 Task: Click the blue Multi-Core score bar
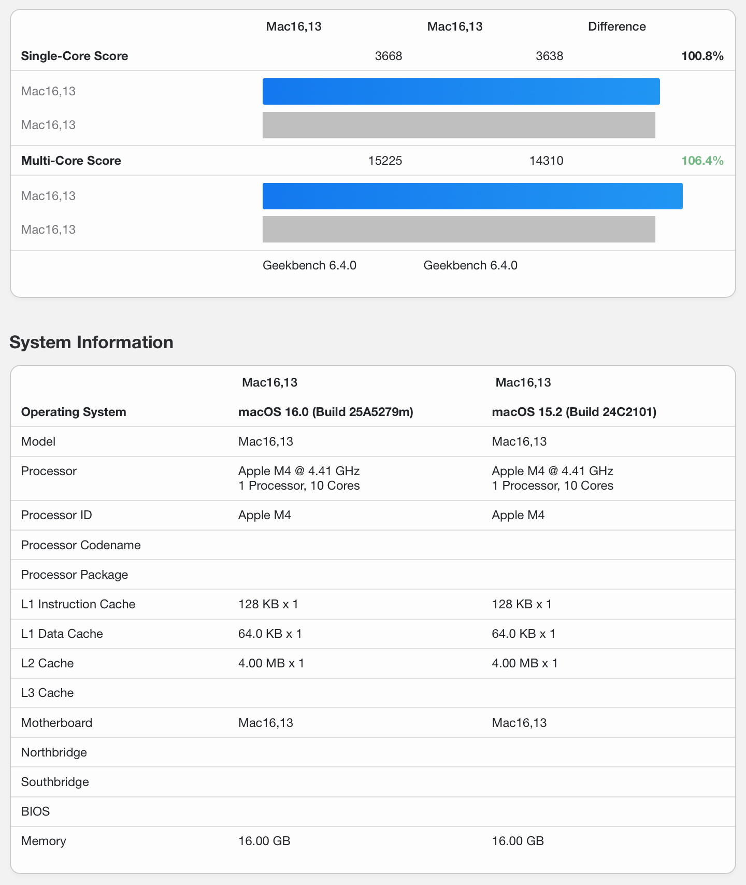pyautogui.click(x=472, y=196)
